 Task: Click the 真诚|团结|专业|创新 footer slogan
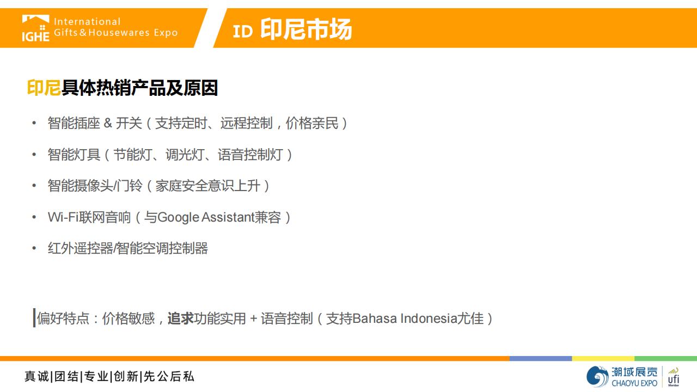[x=109, y=376]
